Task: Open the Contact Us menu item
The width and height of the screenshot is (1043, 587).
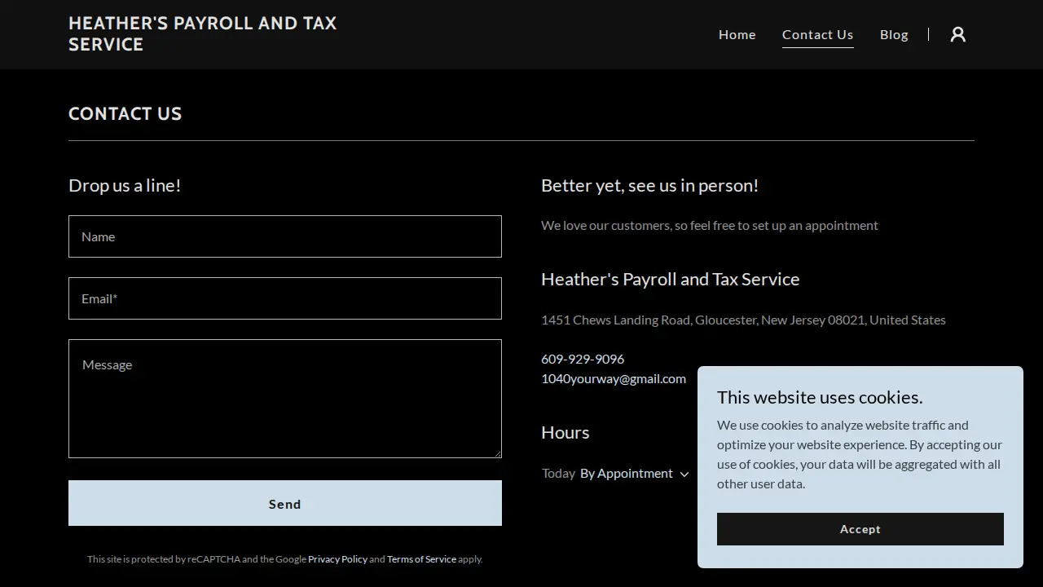Action: pos(818,34)
